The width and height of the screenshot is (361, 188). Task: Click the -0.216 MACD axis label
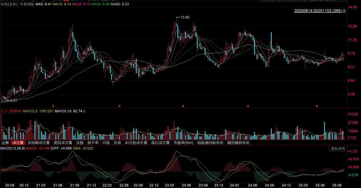tap(353, 175)
